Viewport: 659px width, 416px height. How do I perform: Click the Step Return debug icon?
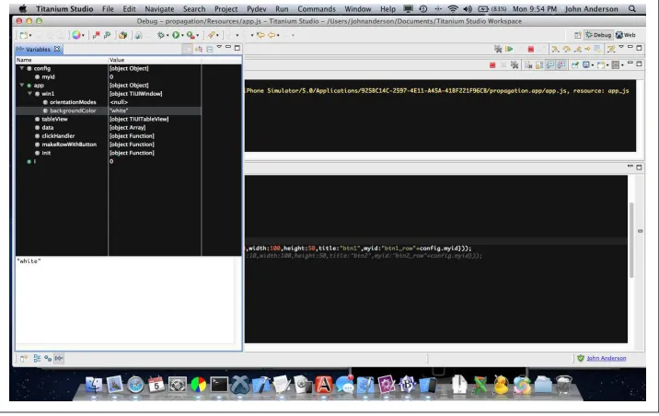coord(577,49)
